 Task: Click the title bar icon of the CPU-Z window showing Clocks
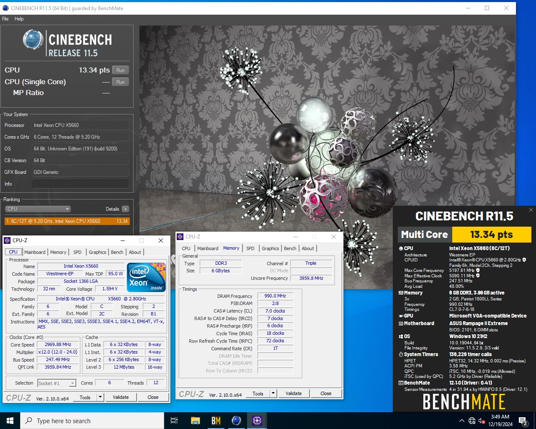coord(7,240)
